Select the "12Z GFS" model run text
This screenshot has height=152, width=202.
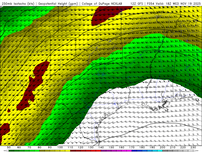(x=137, y=4)
